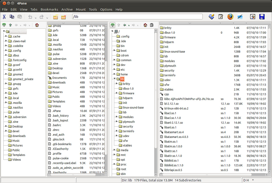
Task: Click the Delete directory toolbar icon
Action: 63,16
